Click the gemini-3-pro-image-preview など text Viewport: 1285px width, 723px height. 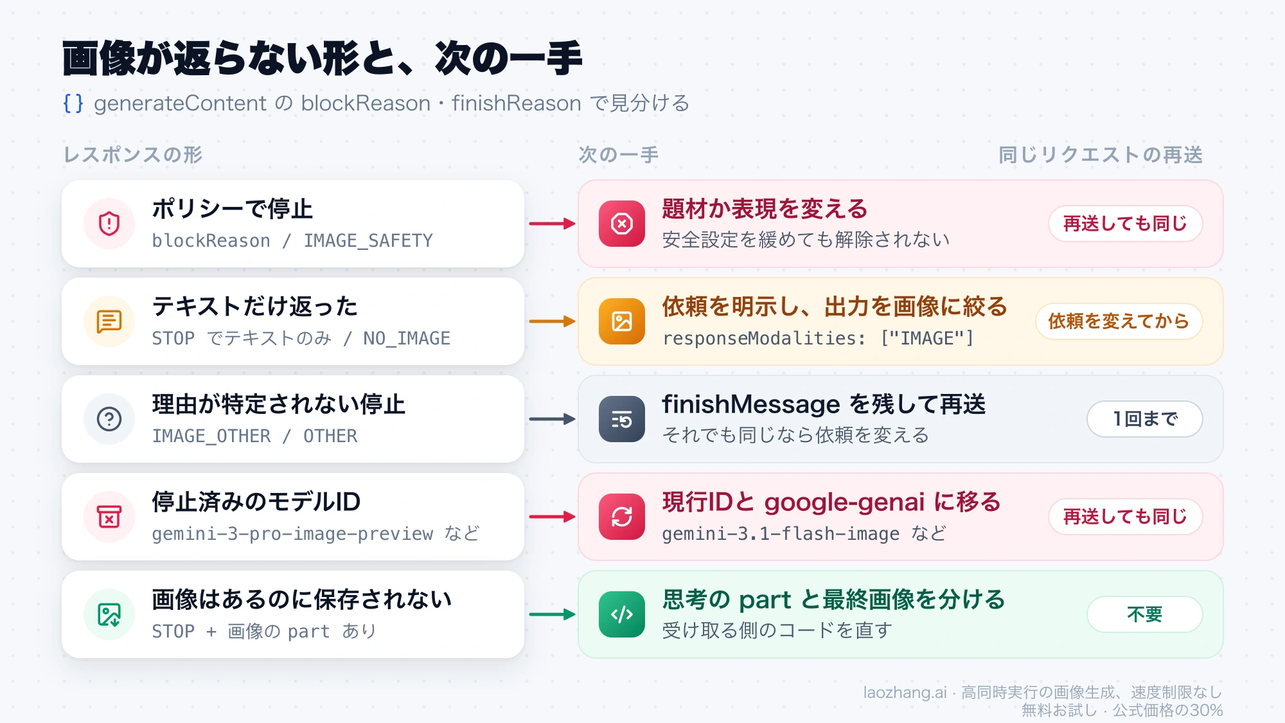[x=315, y=533]
